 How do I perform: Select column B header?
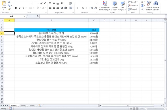[x=52, y=20]
